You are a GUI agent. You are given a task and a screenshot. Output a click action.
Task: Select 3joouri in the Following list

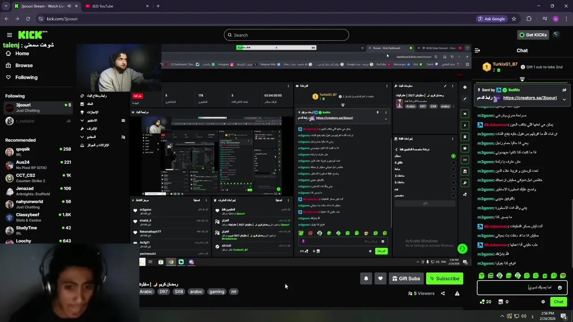(x=38, y=107)
